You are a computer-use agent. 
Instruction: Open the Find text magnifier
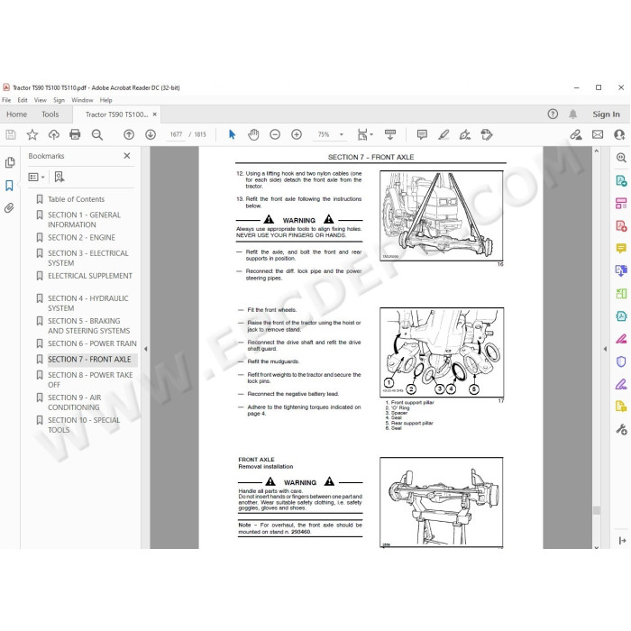click(x=97, y=134)
